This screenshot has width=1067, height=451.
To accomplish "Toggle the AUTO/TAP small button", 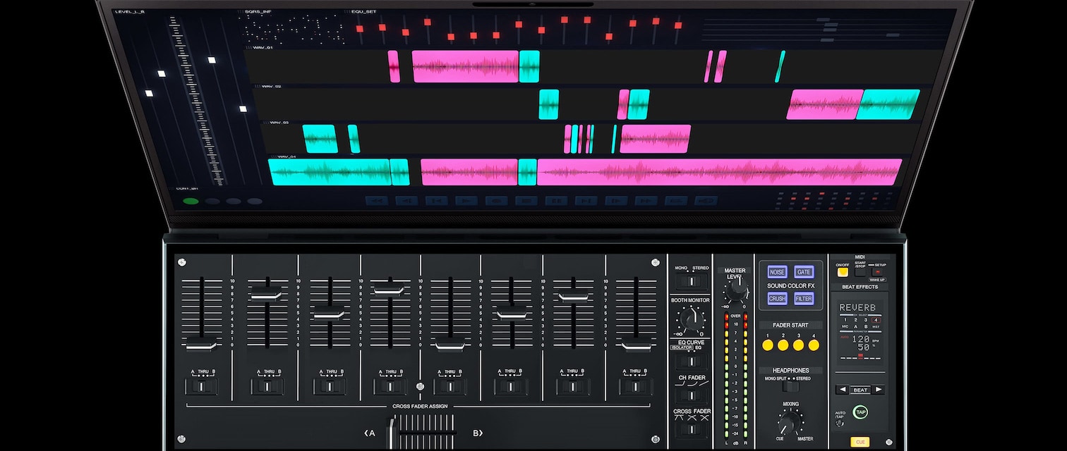I will tap(840, 424).
